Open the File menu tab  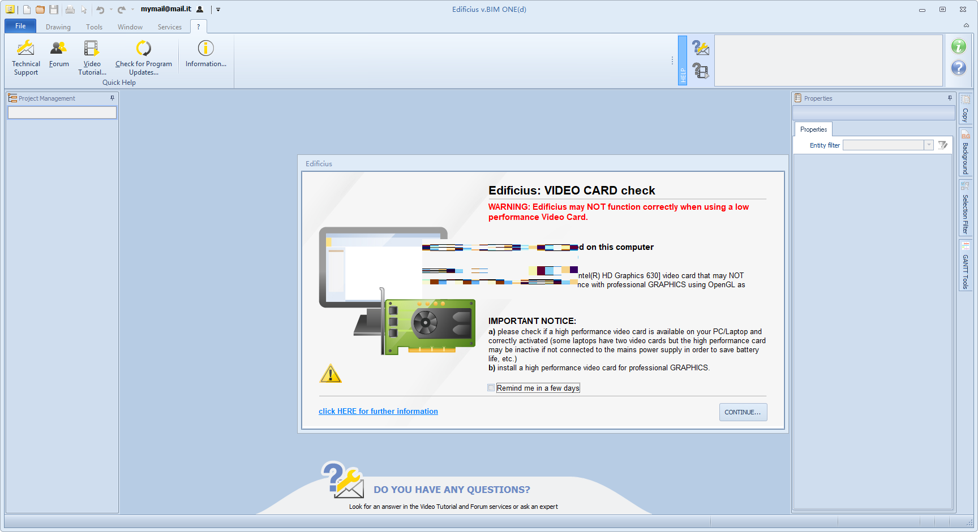20,26
